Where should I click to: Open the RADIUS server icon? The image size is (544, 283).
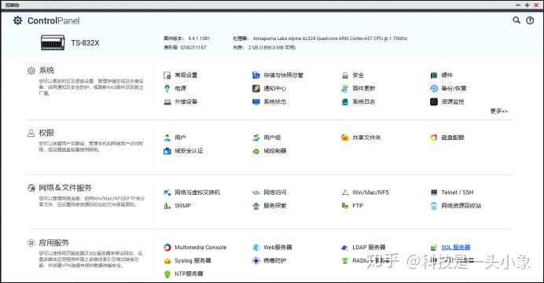click(345, 260)
